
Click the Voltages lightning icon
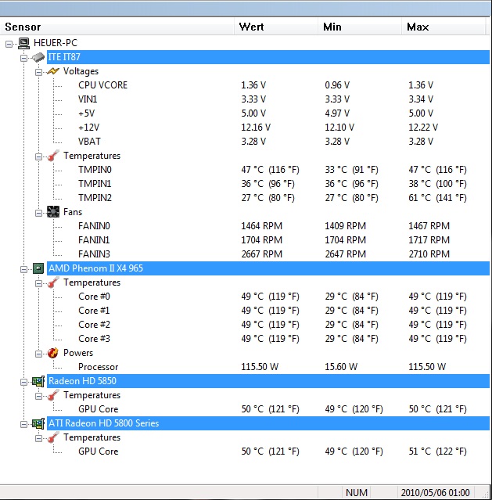click(53, 71)
